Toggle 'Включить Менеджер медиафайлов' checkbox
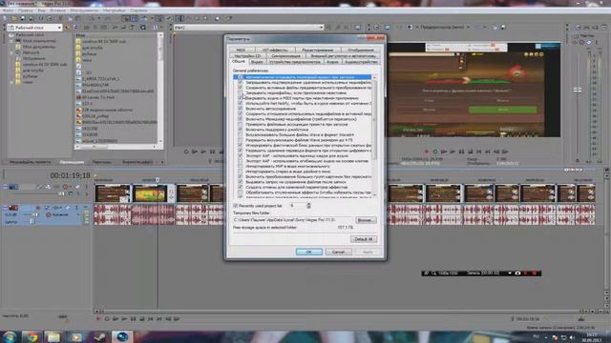Screen dimensions: 611x343 (x=240, y=119)
